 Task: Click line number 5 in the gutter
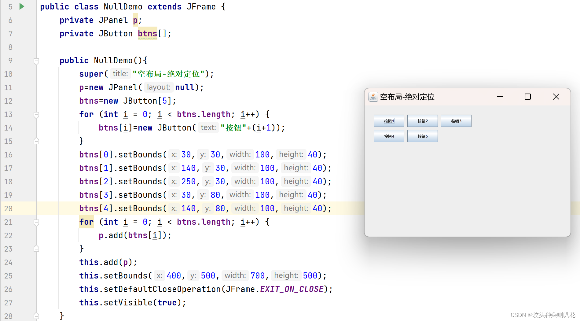pos(10,7)
